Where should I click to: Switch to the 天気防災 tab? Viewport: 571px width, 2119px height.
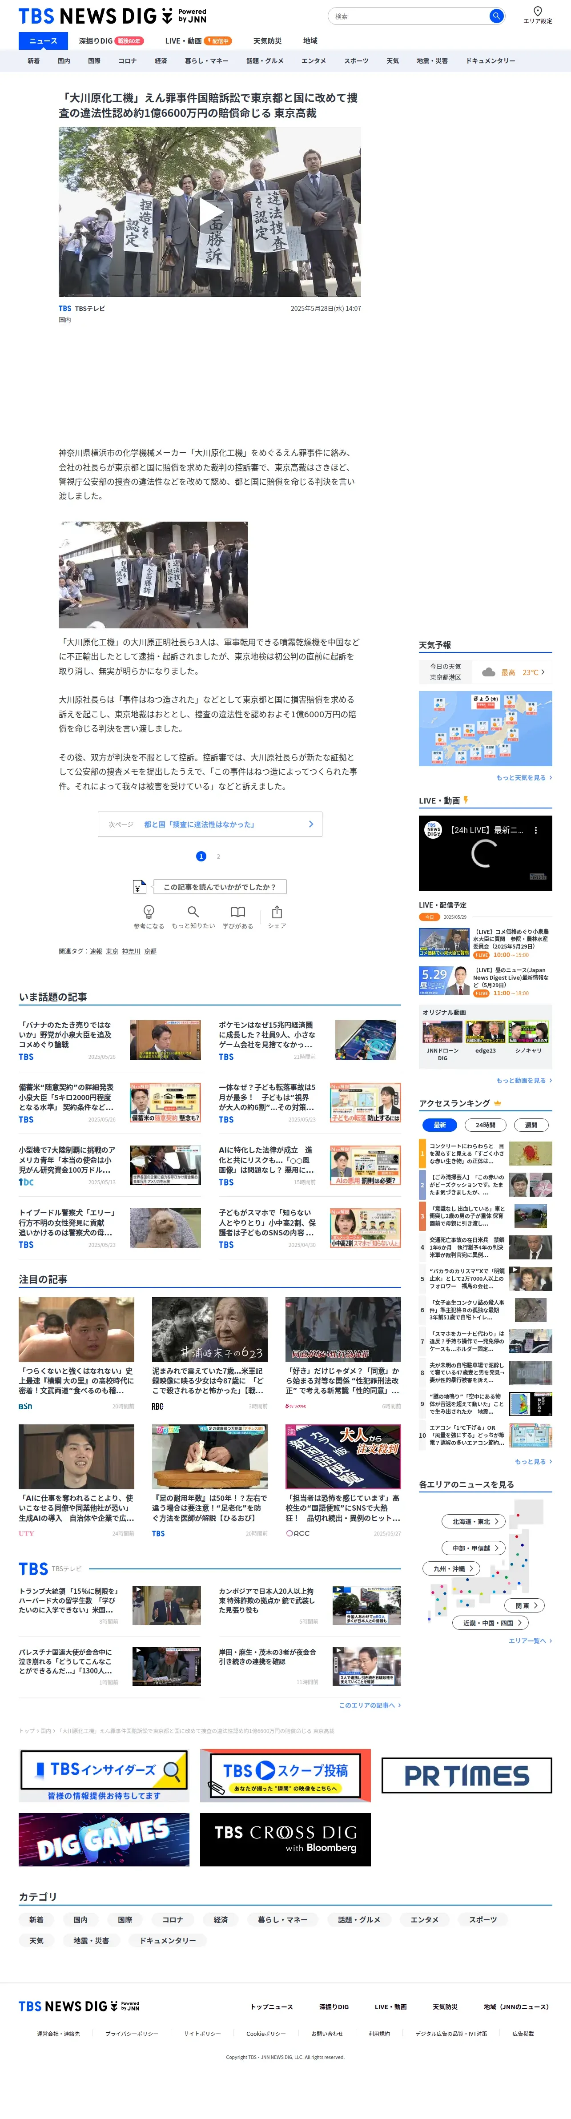[267, 40]
